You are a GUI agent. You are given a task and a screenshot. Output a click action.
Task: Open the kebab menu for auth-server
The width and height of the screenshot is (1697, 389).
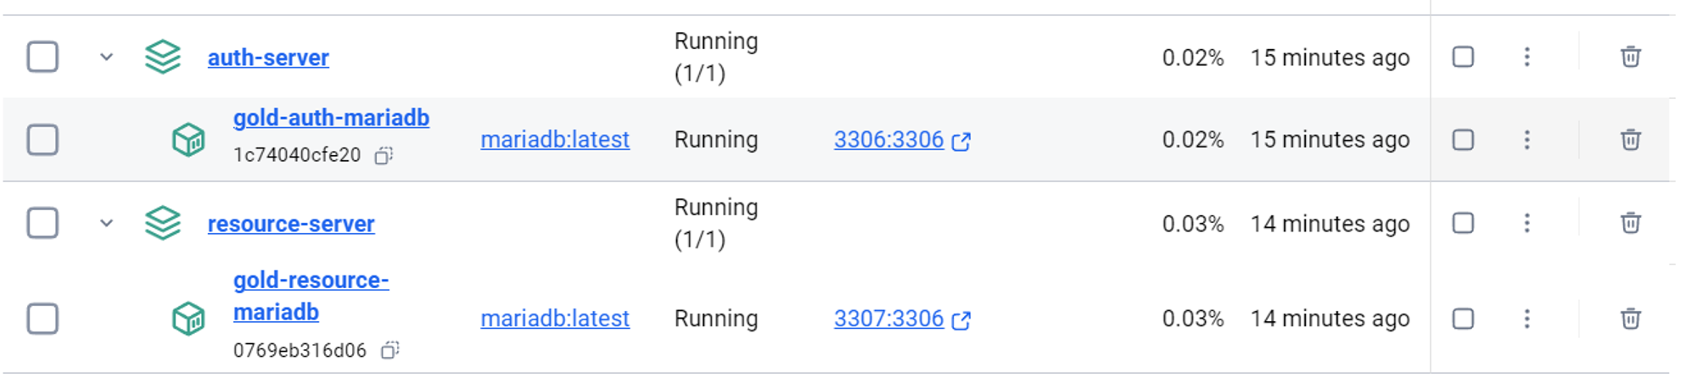pyautogui.click(x=1526, y=57)
